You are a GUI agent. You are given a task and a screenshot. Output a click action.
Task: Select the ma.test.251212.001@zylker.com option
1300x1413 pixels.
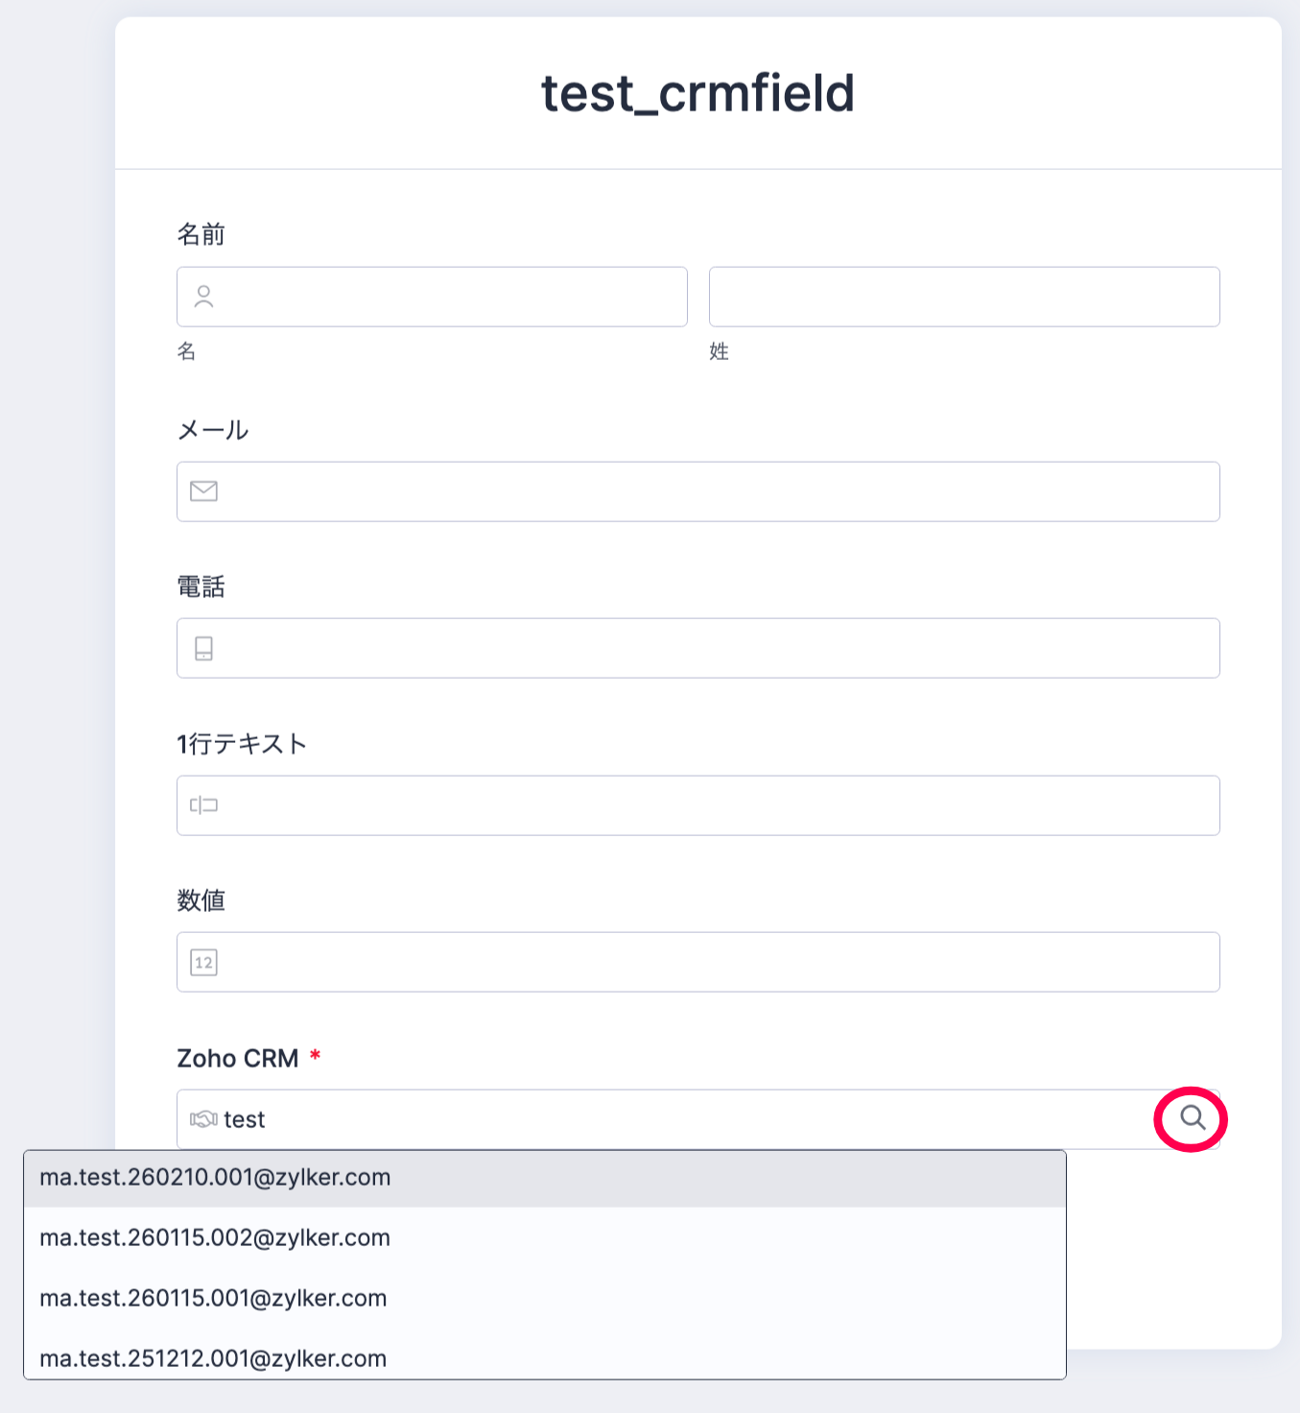[x=213, y=1359]
